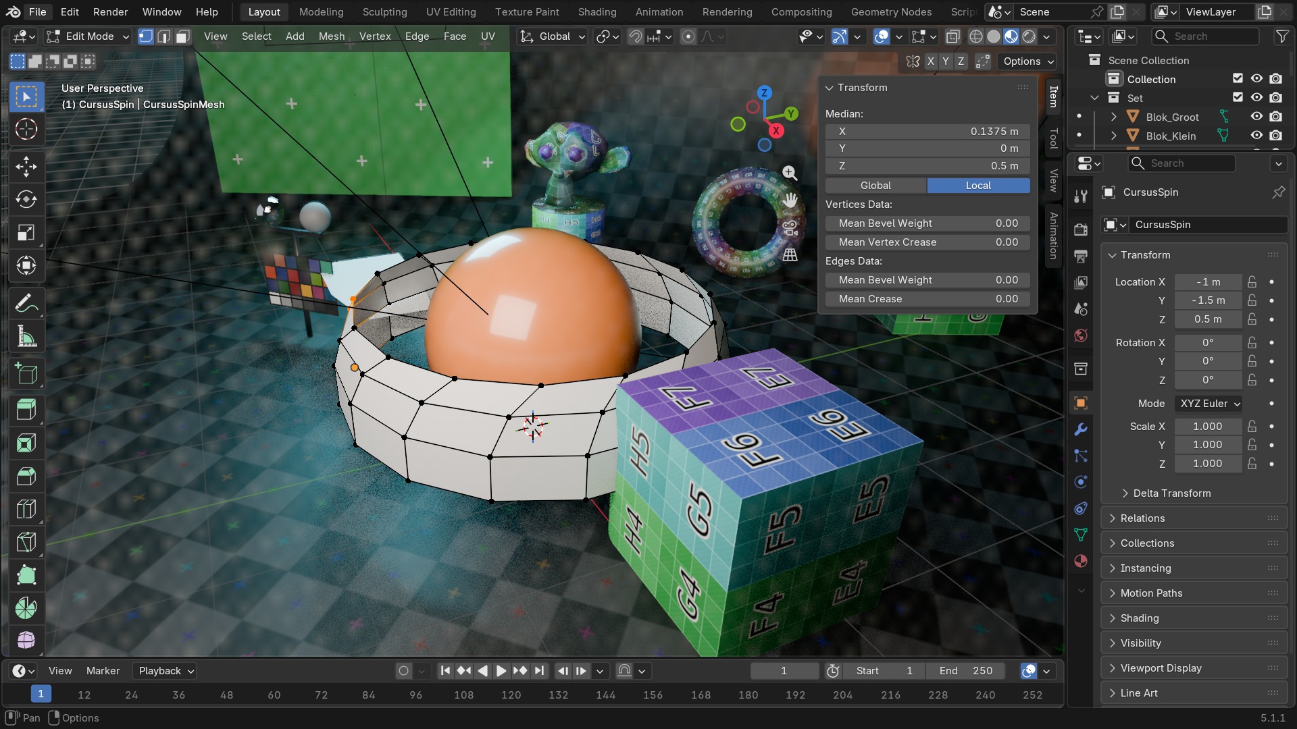Select the Loop Cut tool
Screen dimensions: 1297x729
coord(26,509)
